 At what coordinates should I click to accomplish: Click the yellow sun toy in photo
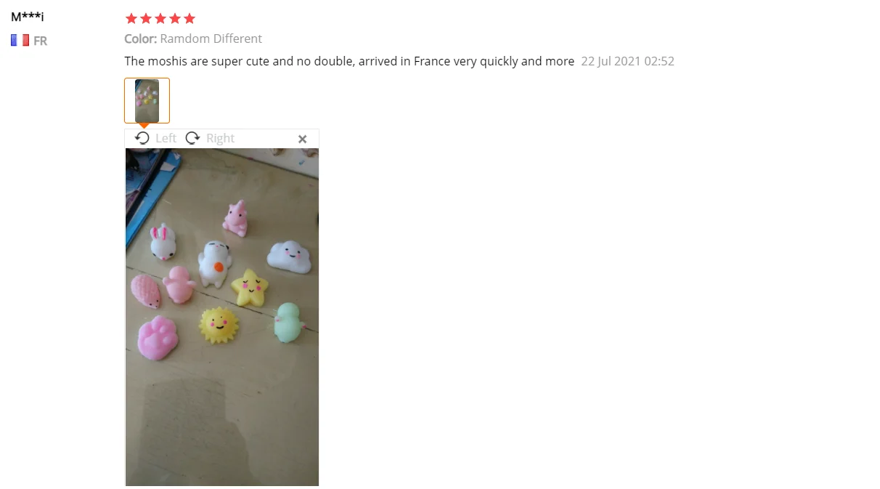219,326
